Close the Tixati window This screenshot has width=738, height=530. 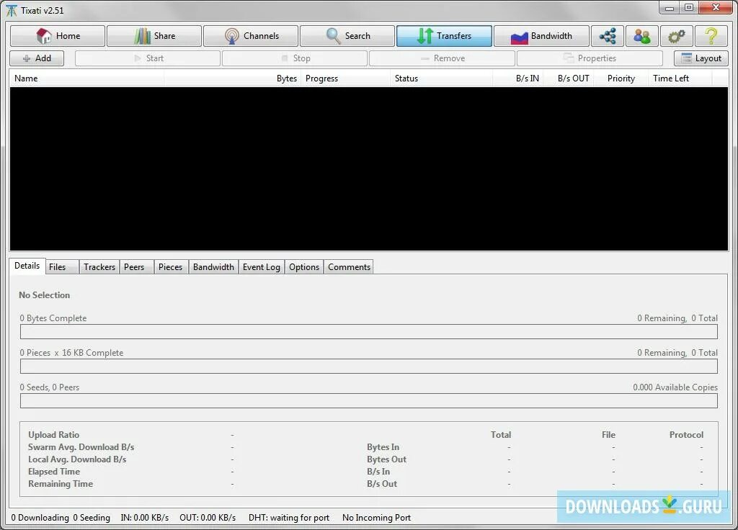tap(716, 7)
